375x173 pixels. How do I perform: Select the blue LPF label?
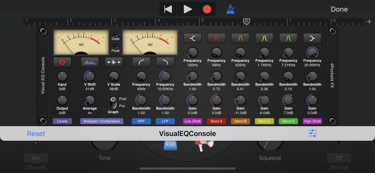(x=165, y=121)
